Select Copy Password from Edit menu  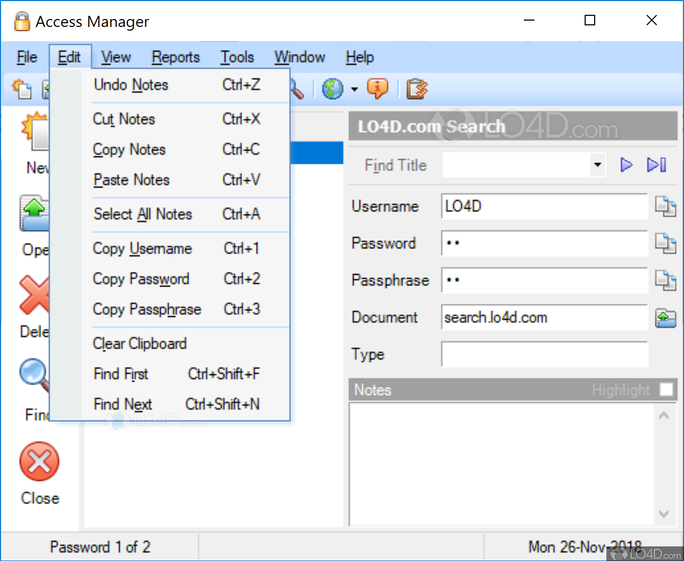[x=141, y=279]
